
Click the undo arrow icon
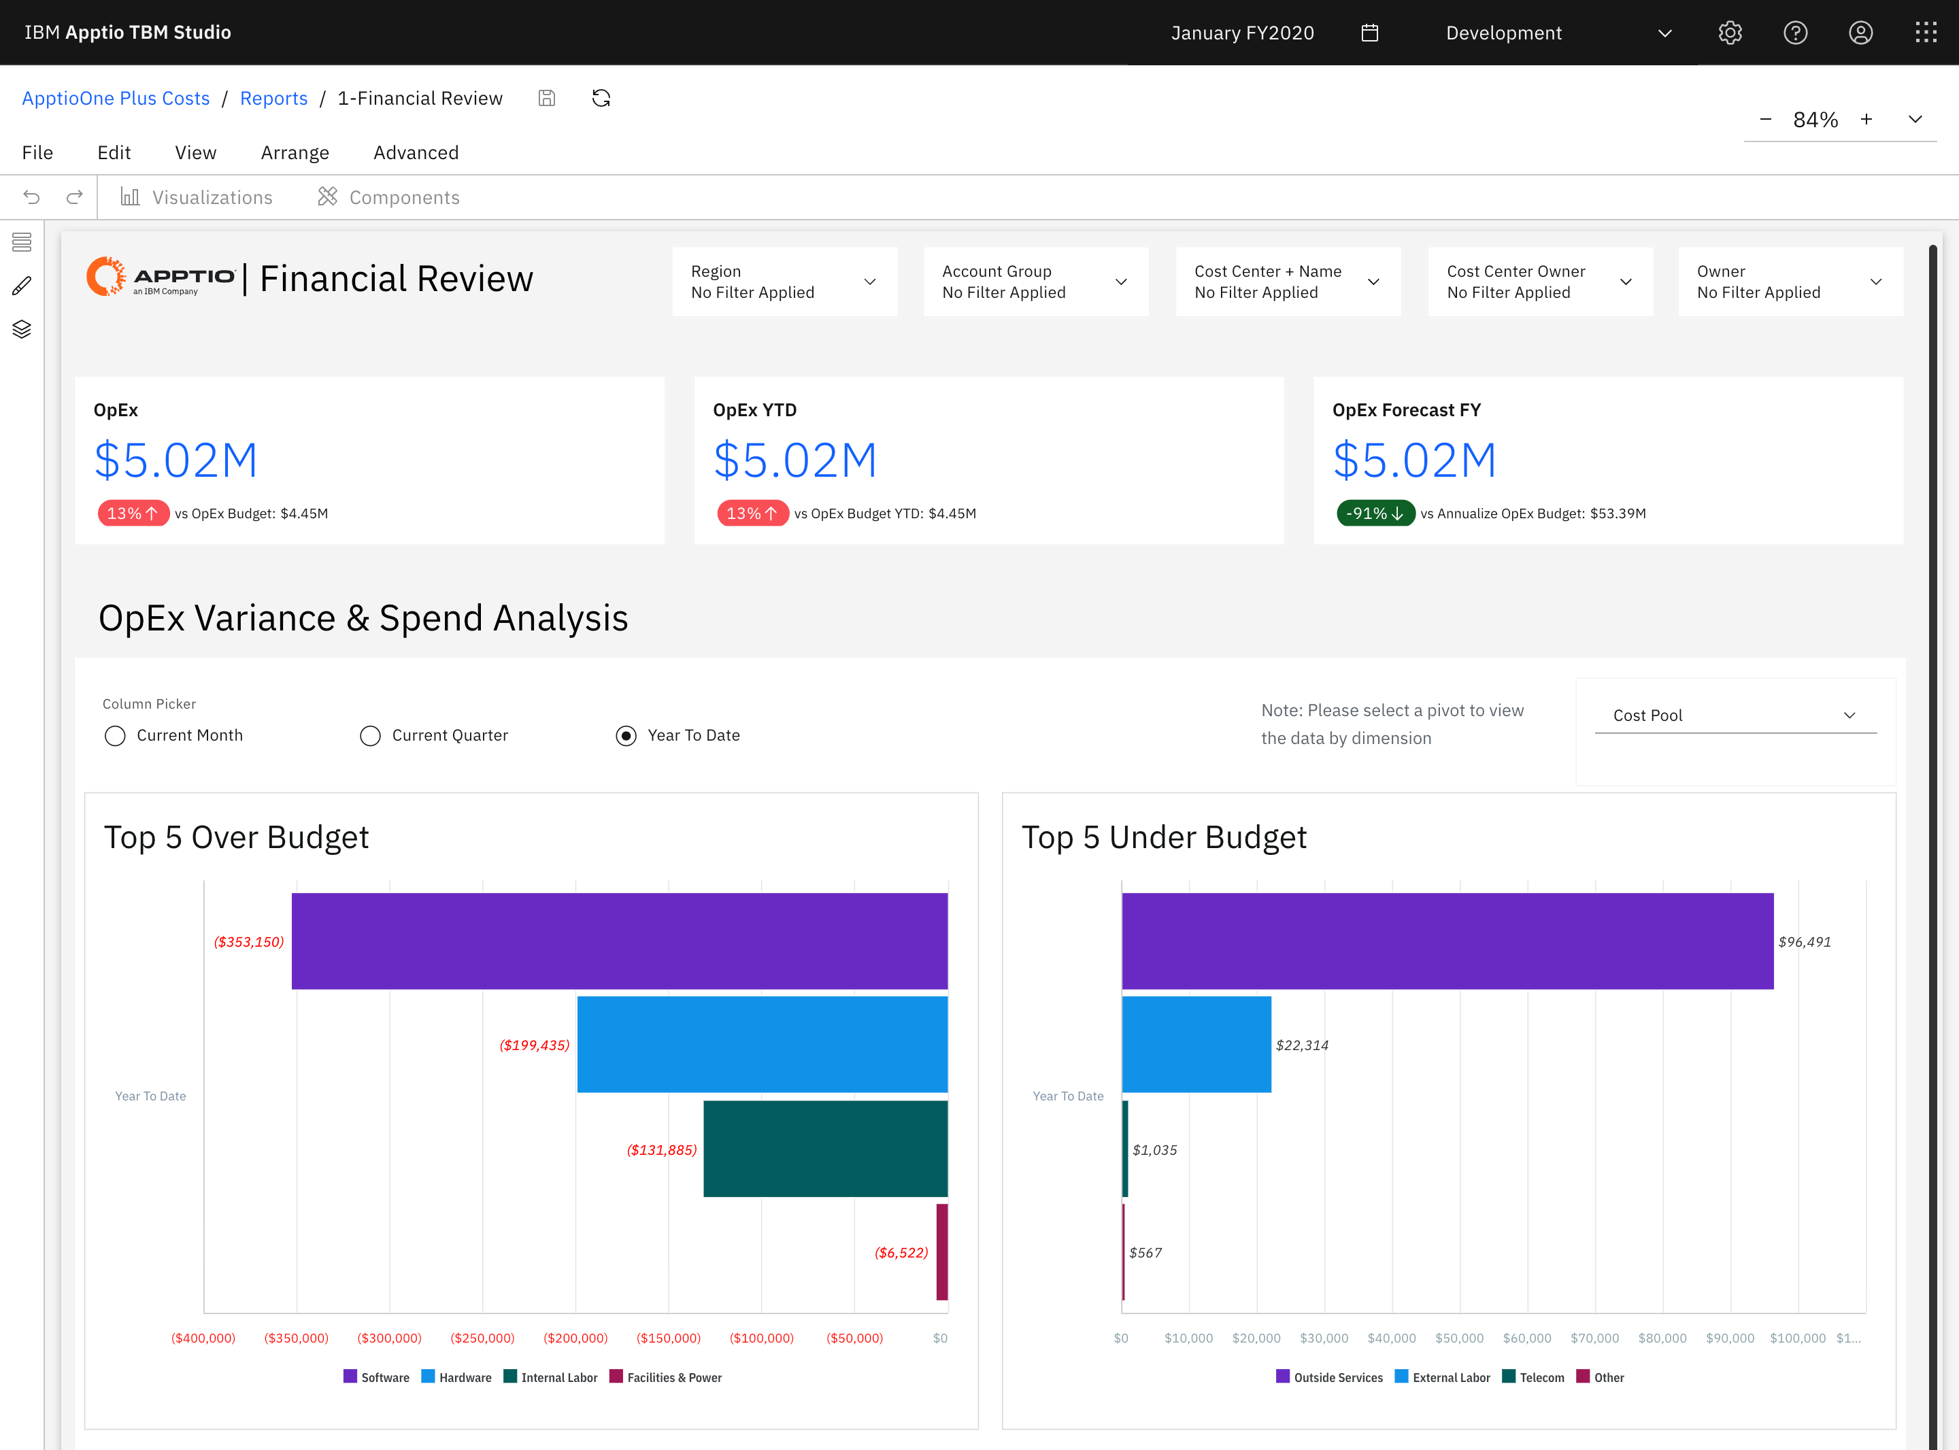tap(31, 197)
